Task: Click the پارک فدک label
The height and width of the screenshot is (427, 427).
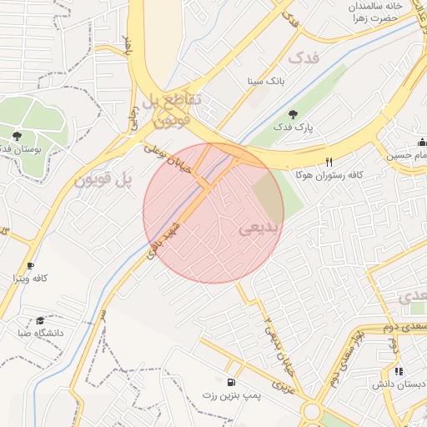Action: pos(293,128)
